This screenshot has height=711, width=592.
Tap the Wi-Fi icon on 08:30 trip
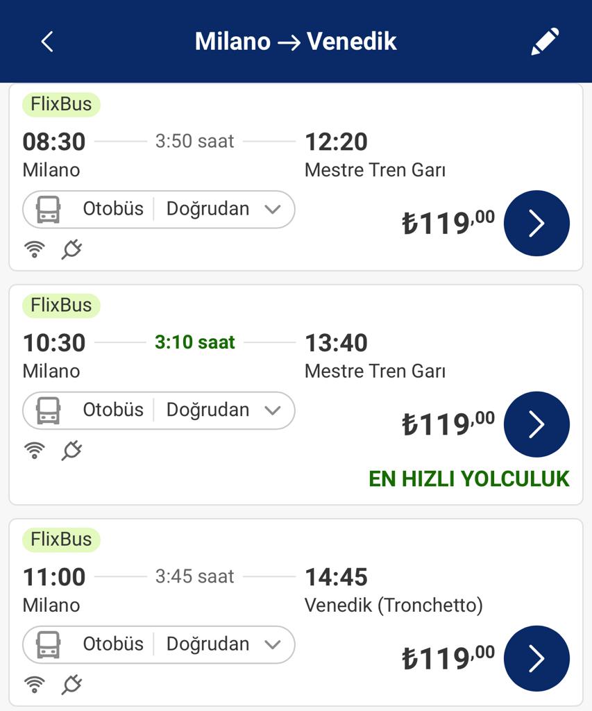[34, 249]
